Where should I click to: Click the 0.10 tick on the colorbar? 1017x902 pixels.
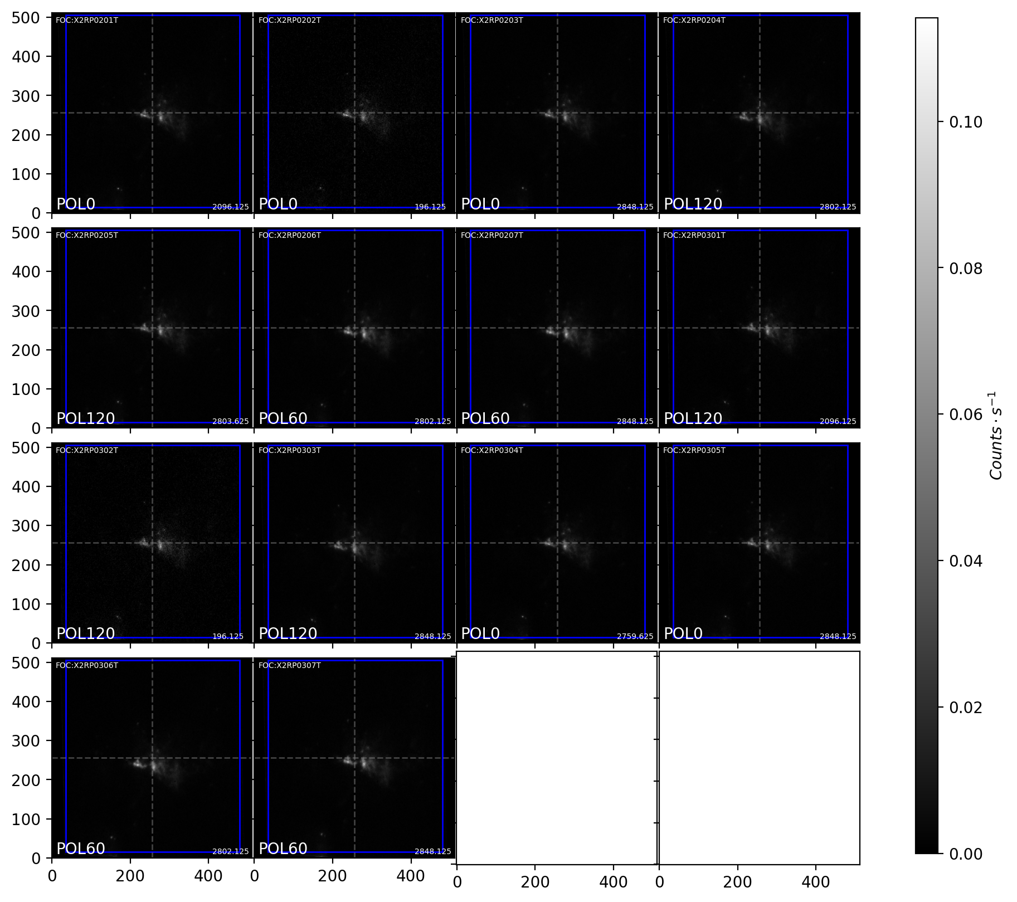[966, 122]
